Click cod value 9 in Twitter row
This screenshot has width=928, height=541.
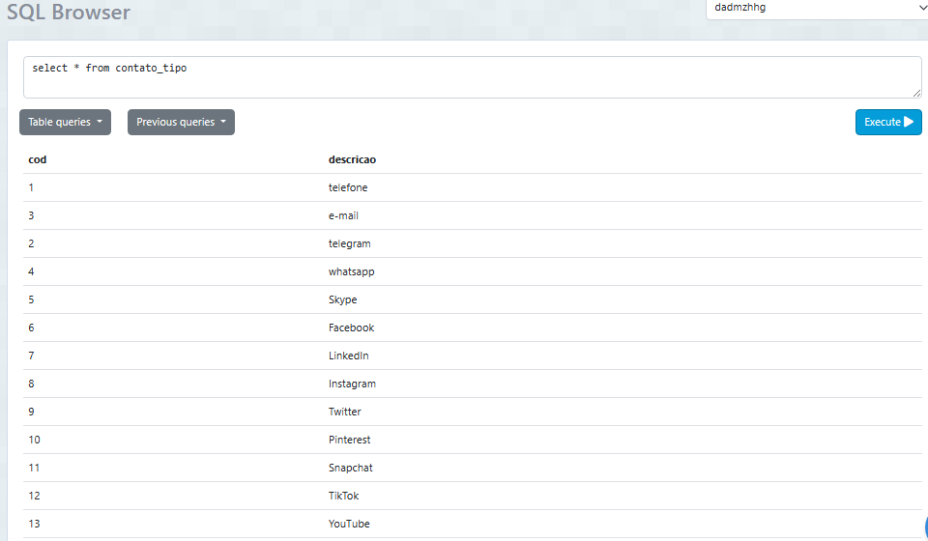(x=31, y=412)
